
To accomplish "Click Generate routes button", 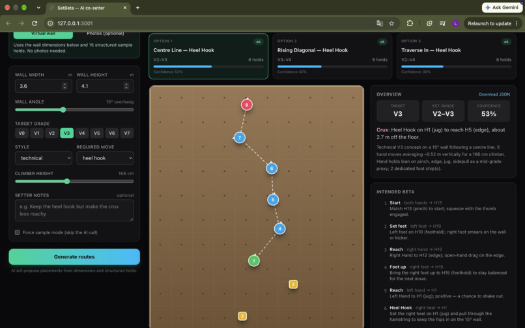I will pyautogui.click(x=74, y=256).
